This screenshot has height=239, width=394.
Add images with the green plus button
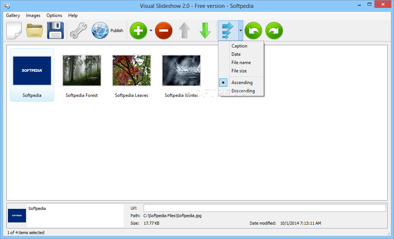click(138, 31)
